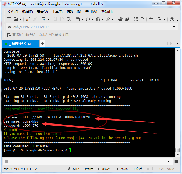
Task: Click the New session toolbar icon
Action: [9, 19]
